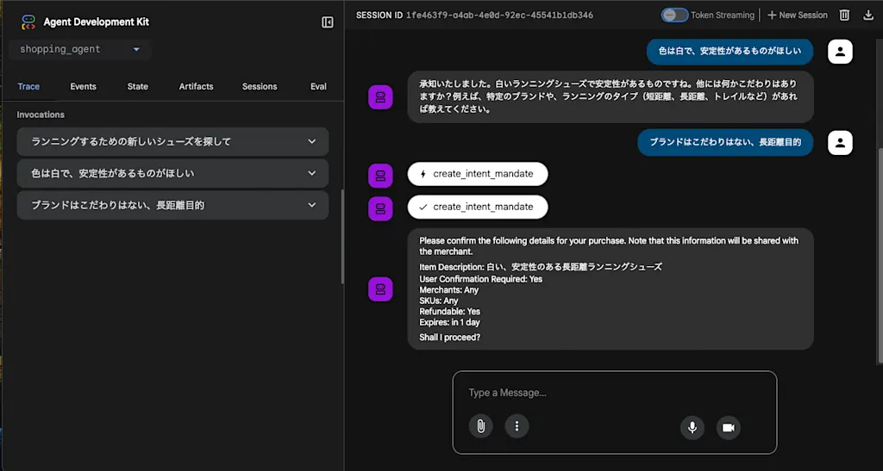Start a New Session
Viewport: 883px width, 471px height.
[798, 15]
